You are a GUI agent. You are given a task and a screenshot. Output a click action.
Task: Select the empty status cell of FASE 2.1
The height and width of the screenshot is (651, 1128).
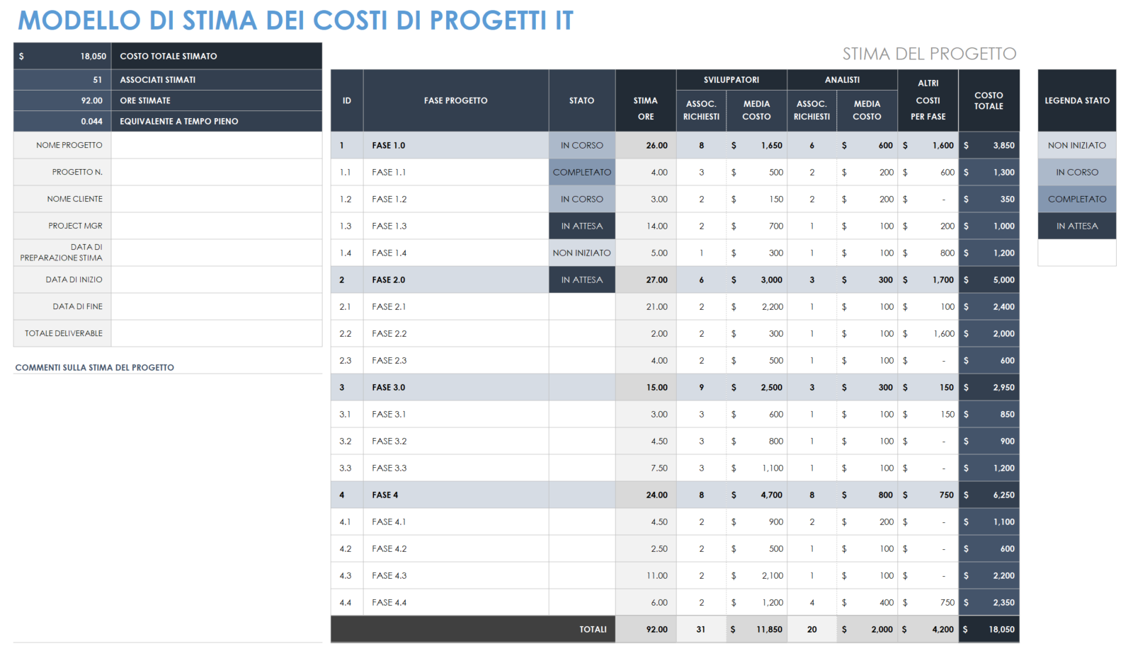click(582, 306)
